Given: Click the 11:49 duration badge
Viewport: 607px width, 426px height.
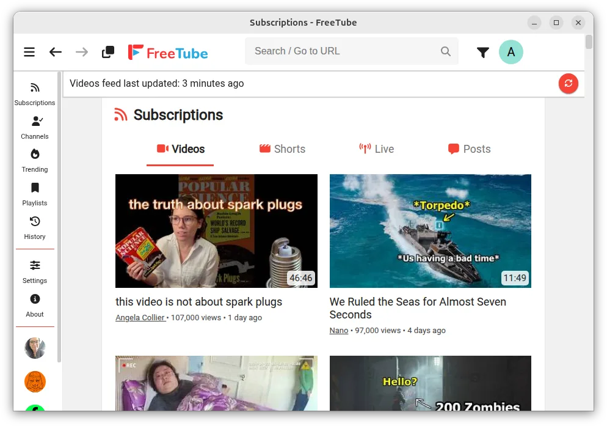Looking at the screenshot, I should (x=515, y=278).
